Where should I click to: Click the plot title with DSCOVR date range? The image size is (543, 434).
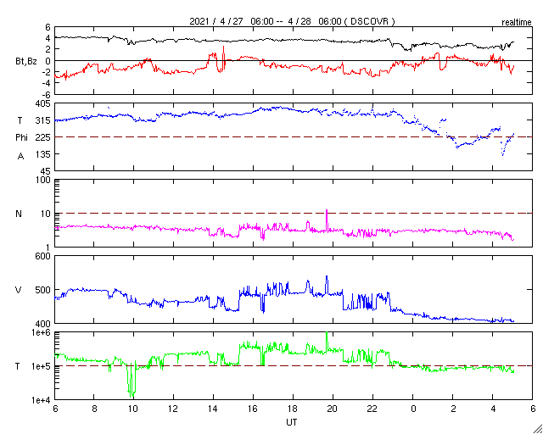click(292, 21)
